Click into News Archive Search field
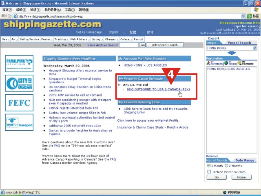 [x=129, y=45]
